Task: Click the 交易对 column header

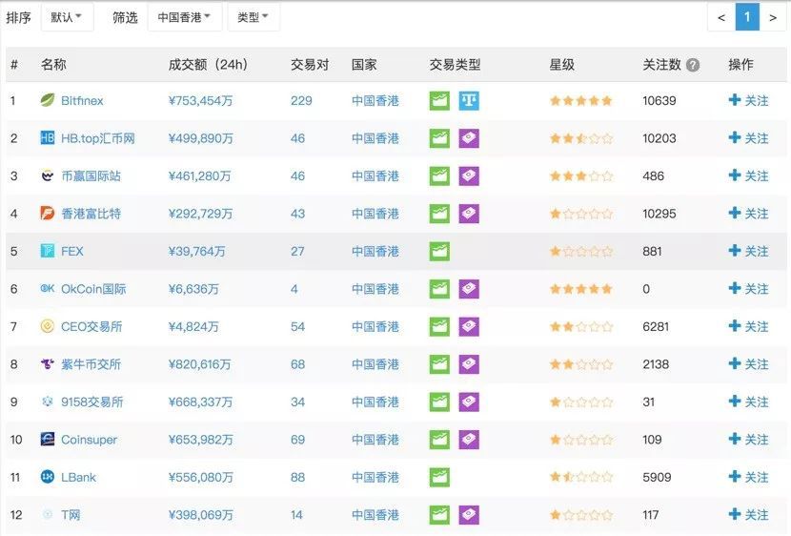Action: [x=310, y=65]
